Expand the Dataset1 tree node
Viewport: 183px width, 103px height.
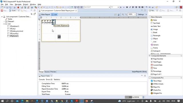[x=4, y=21]
